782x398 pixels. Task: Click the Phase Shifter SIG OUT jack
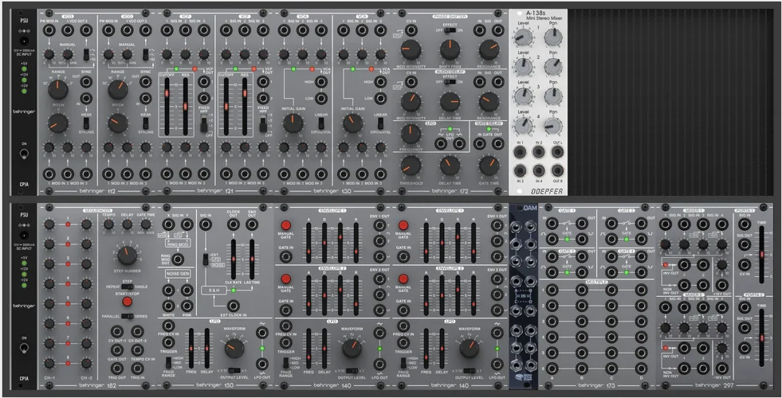(x=497, y=30)
